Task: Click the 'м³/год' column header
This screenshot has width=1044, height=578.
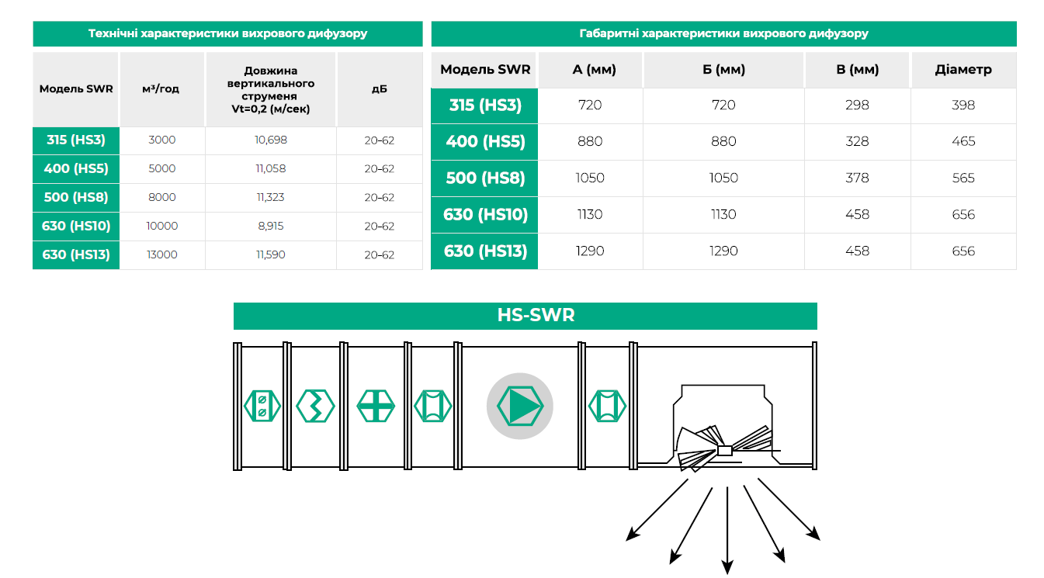Action: (x=161, y=89)
